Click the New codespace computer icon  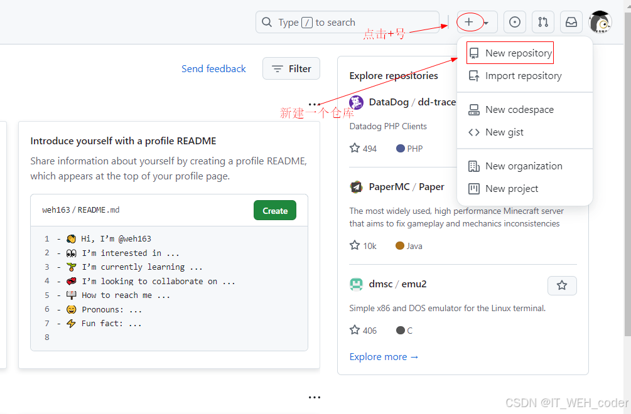pos(474,109)
